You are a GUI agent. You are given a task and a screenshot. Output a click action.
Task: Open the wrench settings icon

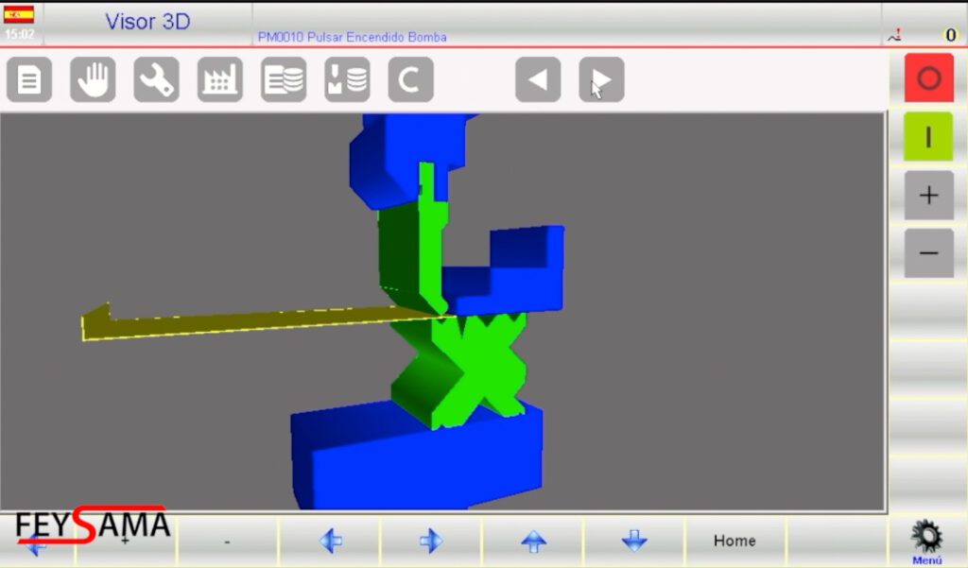[156, 80]
